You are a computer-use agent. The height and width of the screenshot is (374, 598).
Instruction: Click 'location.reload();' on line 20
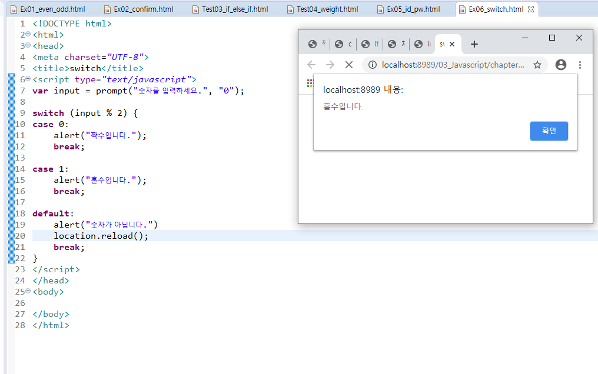pyautogui.click(x=101, y=236)
